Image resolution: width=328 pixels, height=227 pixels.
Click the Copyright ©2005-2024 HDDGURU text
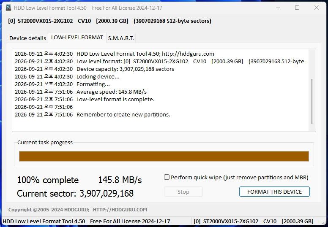coord(49,209)
